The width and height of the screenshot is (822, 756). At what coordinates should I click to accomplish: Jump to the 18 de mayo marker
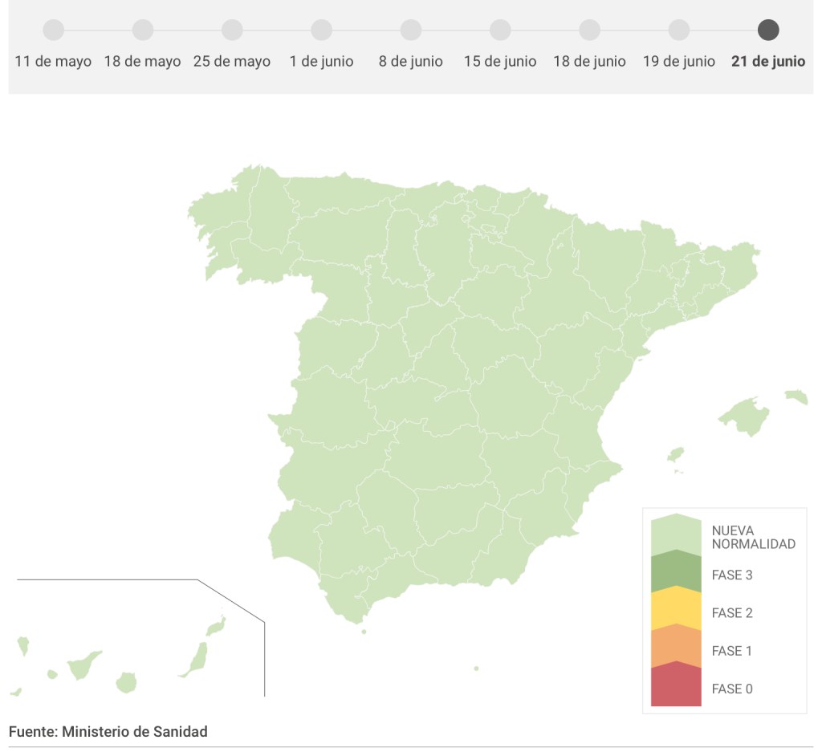143,30
